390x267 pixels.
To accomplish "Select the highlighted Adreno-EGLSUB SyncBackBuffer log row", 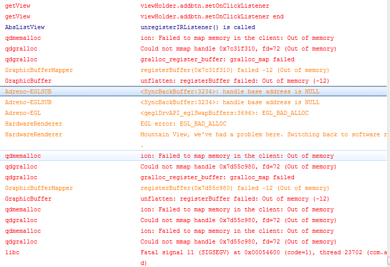I will click(230, 91).
